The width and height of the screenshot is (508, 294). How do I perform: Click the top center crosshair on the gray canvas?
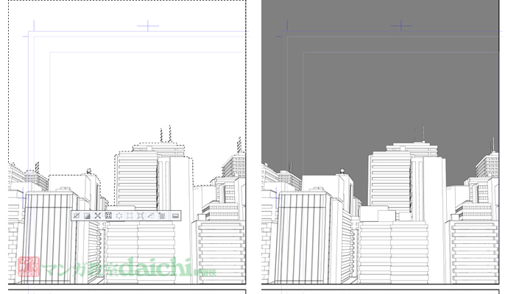tap(401, 26)
